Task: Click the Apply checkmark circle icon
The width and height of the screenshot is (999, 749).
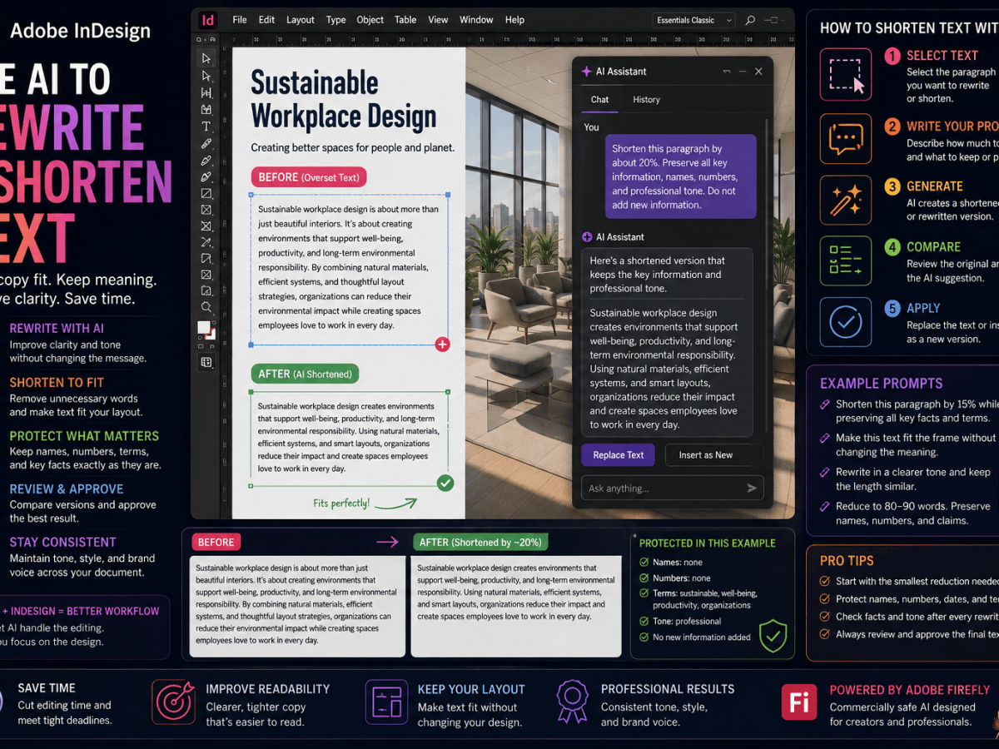Action: 846,322
